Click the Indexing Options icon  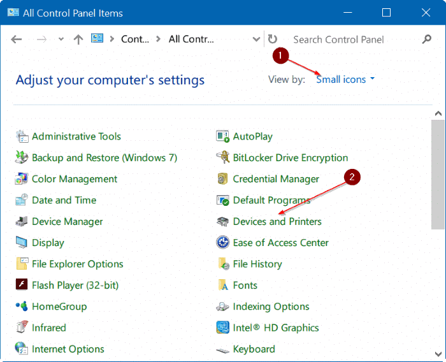coord(223,307)
